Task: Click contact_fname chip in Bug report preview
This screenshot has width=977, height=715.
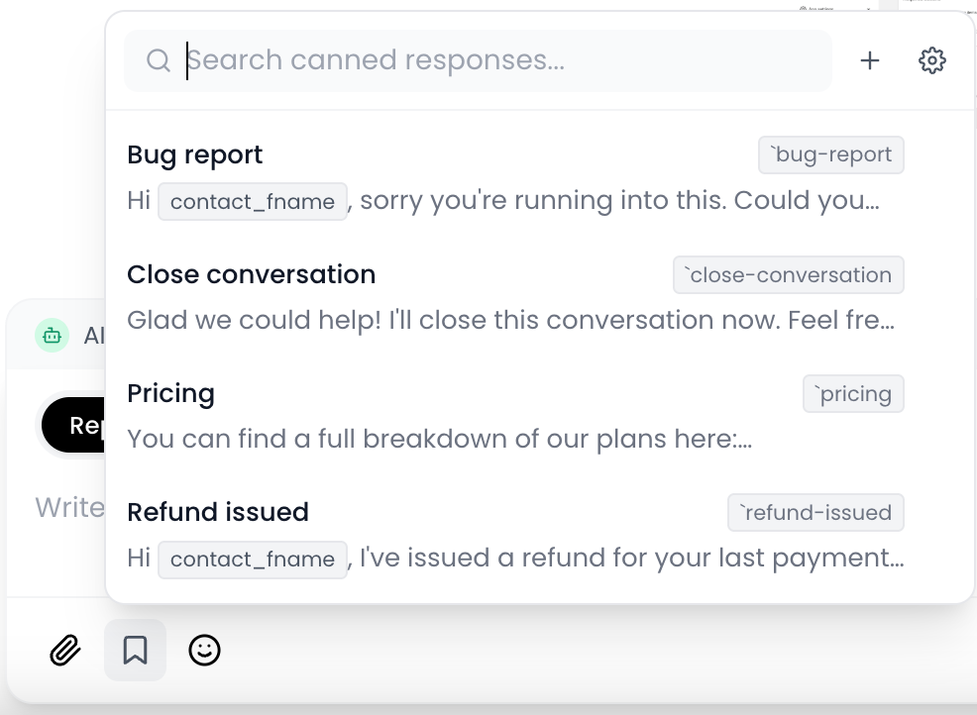Action: coord(253,201)
